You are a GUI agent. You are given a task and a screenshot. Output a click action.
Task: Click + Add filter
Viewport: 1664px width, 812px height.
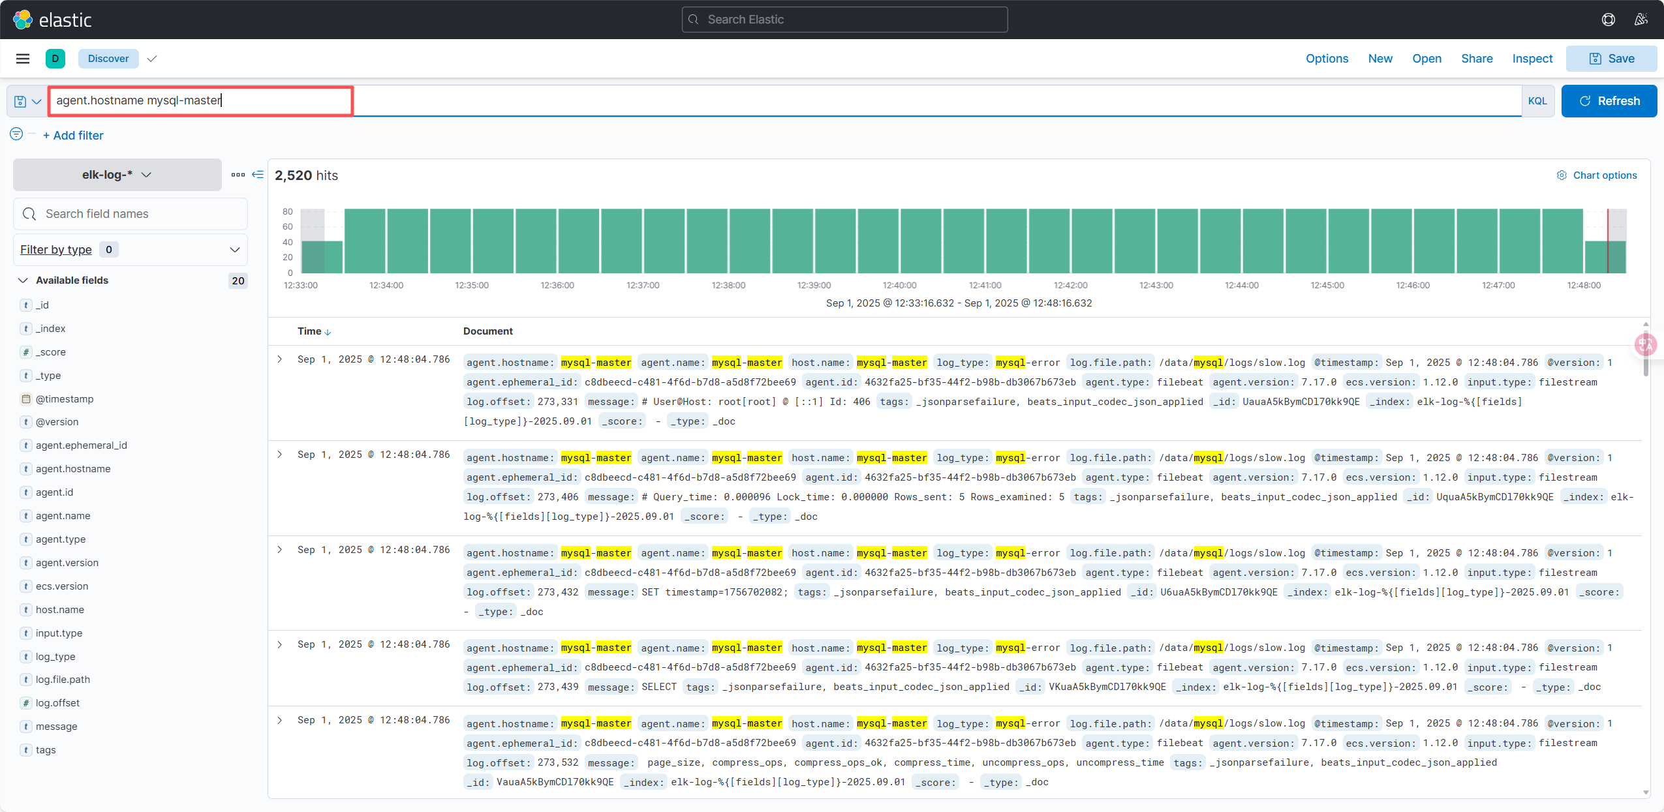(73, 136)
